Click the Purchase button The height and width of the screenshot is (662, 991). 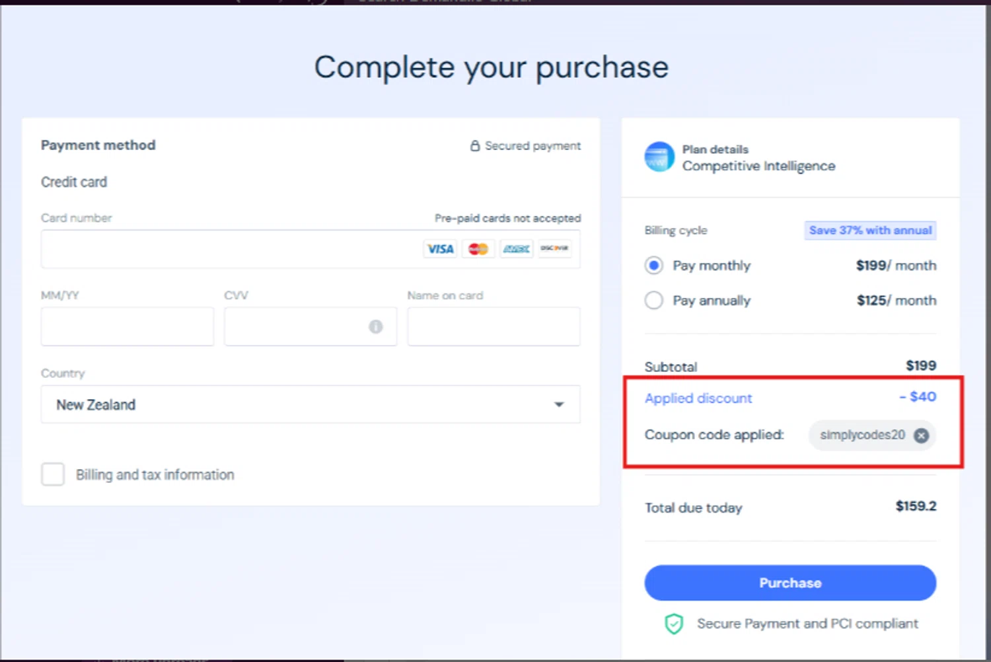(x=790, y=583)
